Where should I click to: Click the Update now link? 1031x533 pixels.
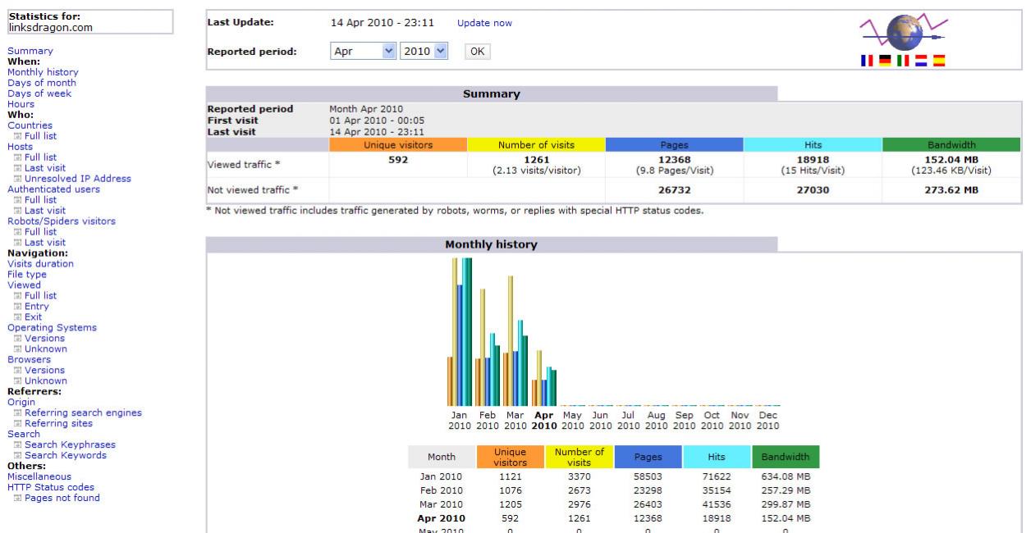484,23
